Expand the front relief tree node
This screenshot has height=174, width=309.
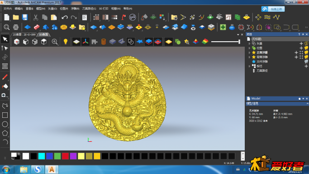[249, 53]
